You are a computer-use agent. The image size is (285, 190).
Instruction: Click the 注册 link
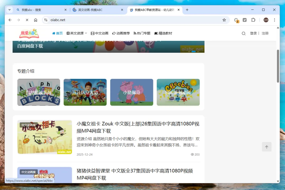(x=265, y=33)
